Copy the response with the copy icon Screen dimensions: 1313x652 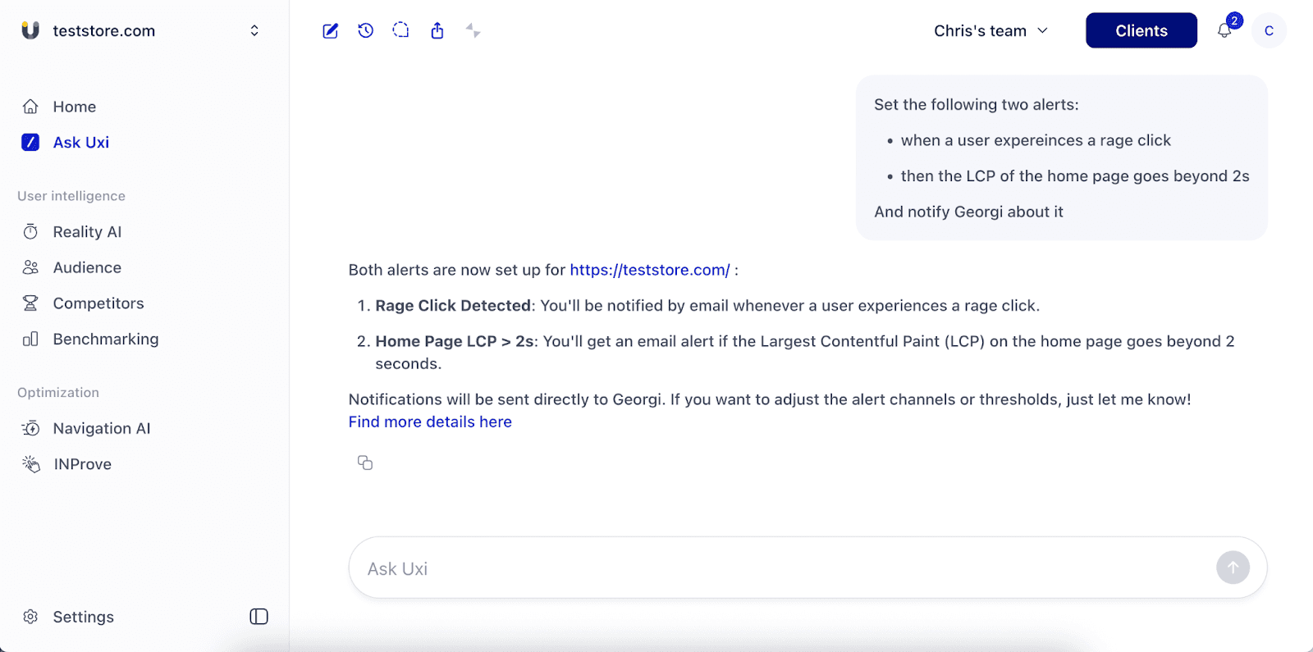tap(365, 463)
